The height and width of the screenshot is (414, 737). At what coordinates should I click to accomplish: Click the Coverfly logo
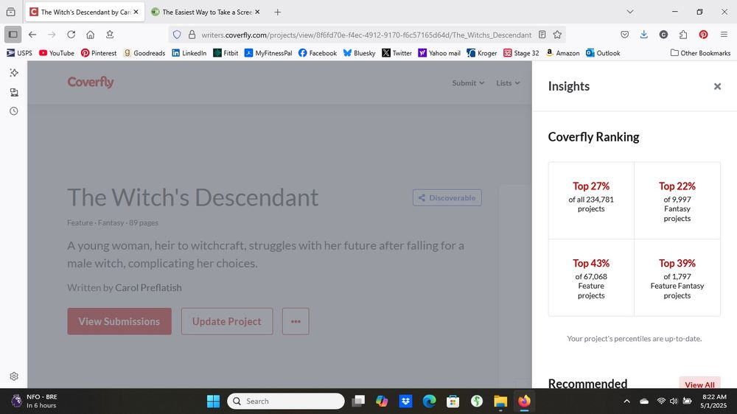pos(91,83)
